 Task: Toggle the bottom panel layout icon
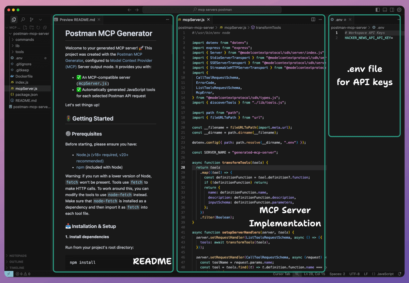point(385,10)
